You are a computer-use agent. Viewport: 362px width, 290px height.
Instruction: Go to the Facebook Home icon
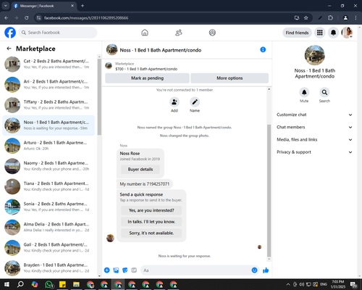point(145,33)
